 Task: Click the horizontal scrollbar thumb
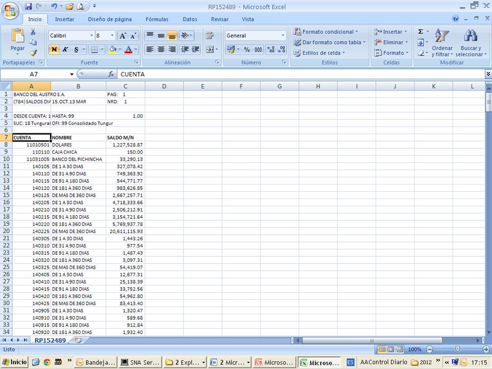click(x=372, y=340)
